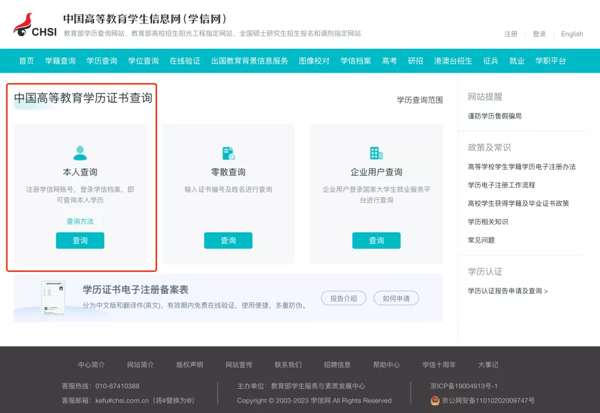This screenshot has height=413, width=600.
Task: Click the 注册 link at top right
Action: [511, 34]
